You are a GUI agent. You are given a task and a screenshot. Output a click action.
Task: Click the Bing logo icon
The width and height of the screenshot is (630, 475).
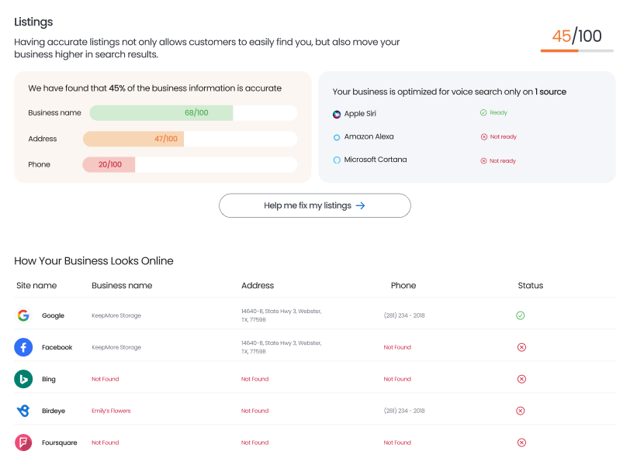(23, 379)
